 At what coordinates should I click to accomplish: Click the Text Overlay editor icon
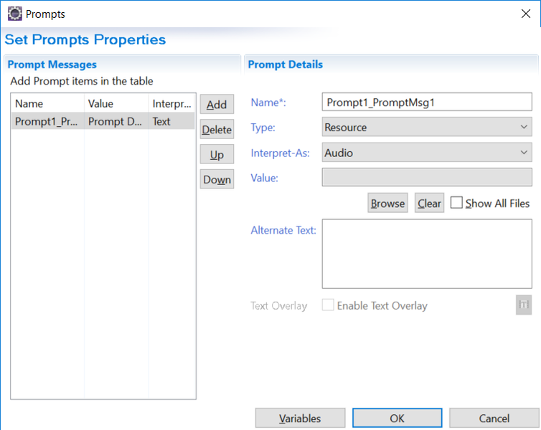click(523, 305)
